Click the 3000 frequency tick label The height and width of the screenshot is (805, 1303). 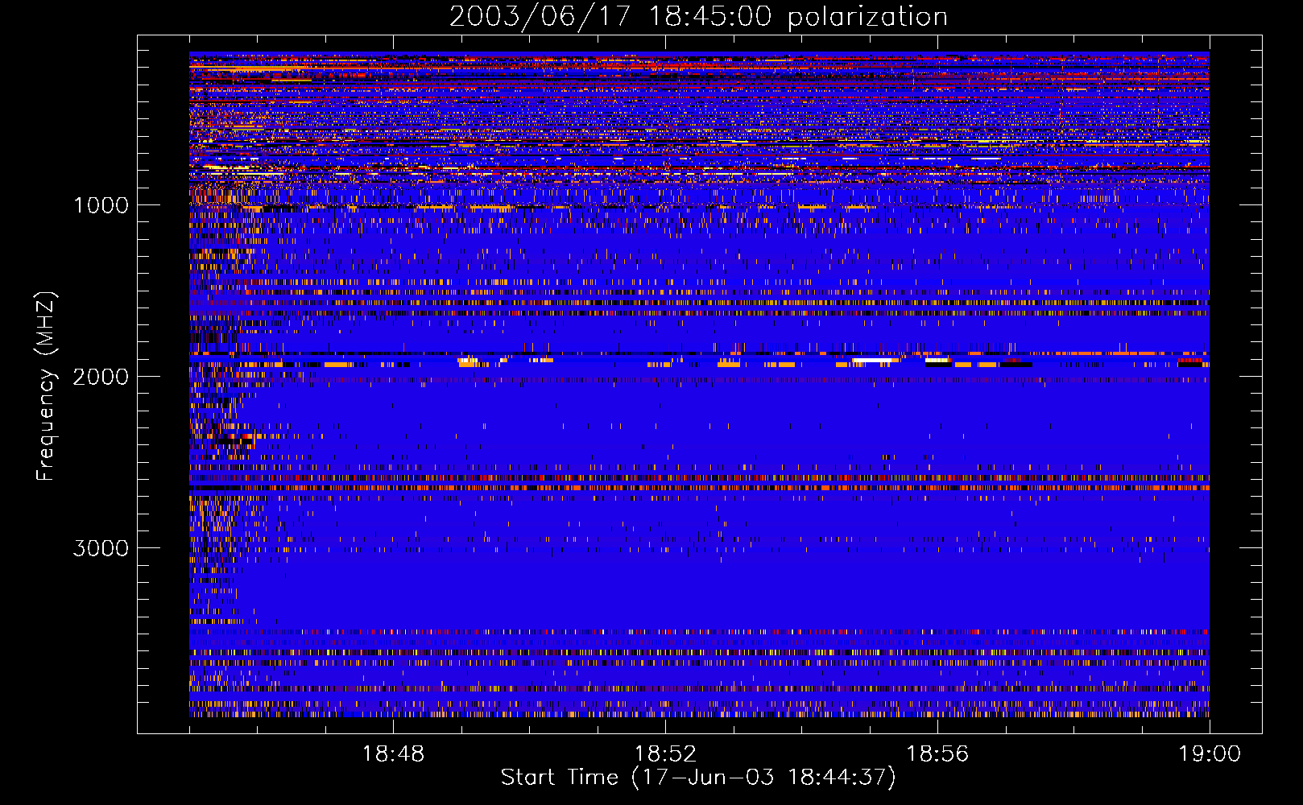click(101, 548)
